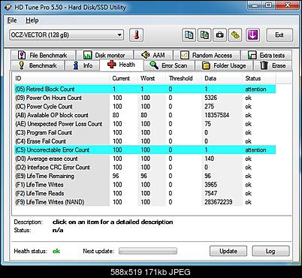Click the camera save screenshot icon
This screenshot has width=302, height=278.
click(x=220, y=35)
